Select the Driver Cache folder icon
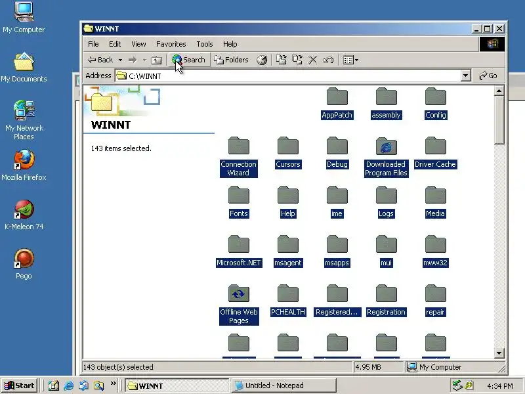 pyautogui.click(x=435, y=146)
